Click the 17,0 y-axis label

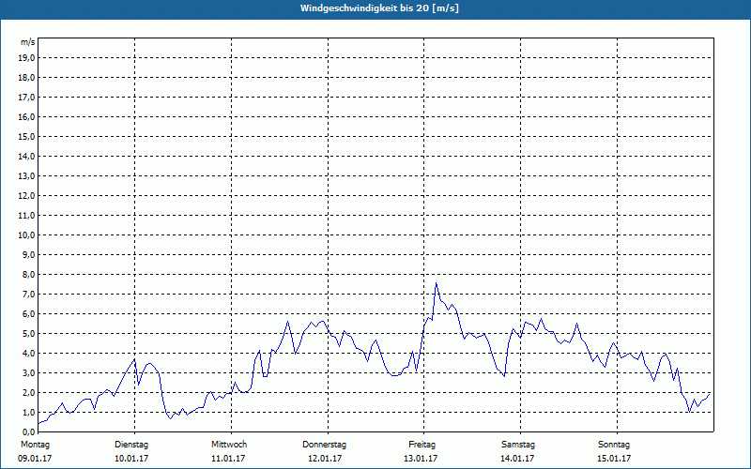pyautogui.click(x=26, y=98)
